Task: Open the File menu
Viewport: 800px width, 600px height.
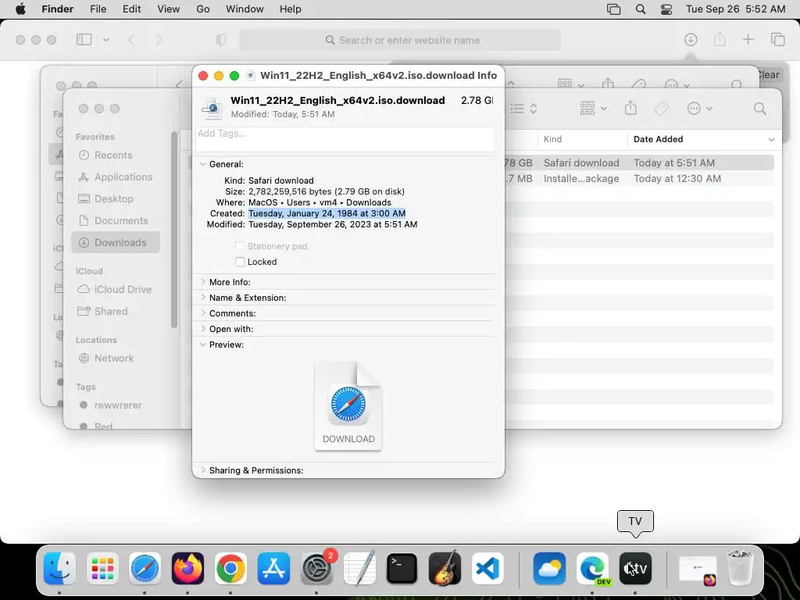Action: (x=98, y=9)
